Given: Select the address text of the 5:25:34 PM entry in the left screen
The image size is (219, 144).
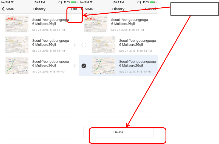Looking at the screenshot, I should pyautogui.click(x=50, y=22).
